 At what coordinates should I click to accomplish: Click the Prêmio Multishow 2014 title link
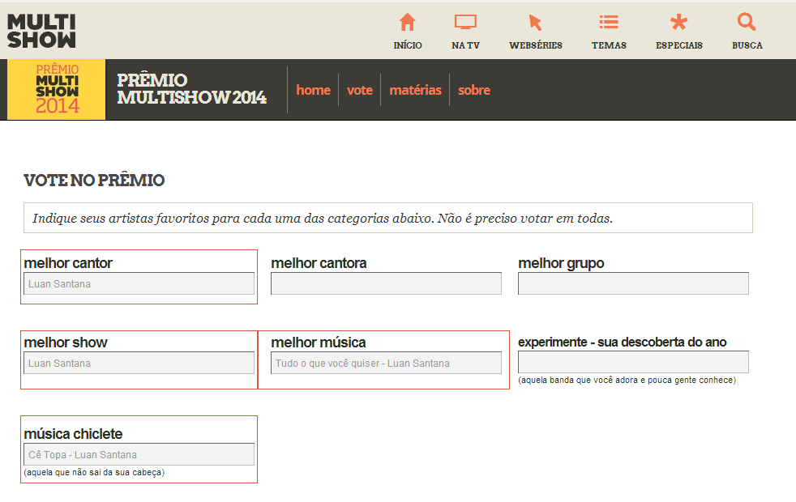[191, 89]
